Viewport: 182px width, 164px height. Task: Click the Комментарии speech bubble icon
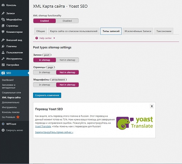coord(3,32)
